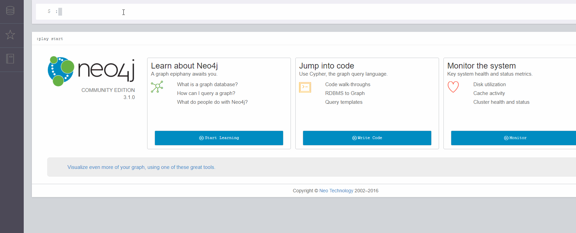The height and width of the screenshot is (233, 576).
Task: Click the terminal icon in Jump into code
Action: (x=305, y=87)
